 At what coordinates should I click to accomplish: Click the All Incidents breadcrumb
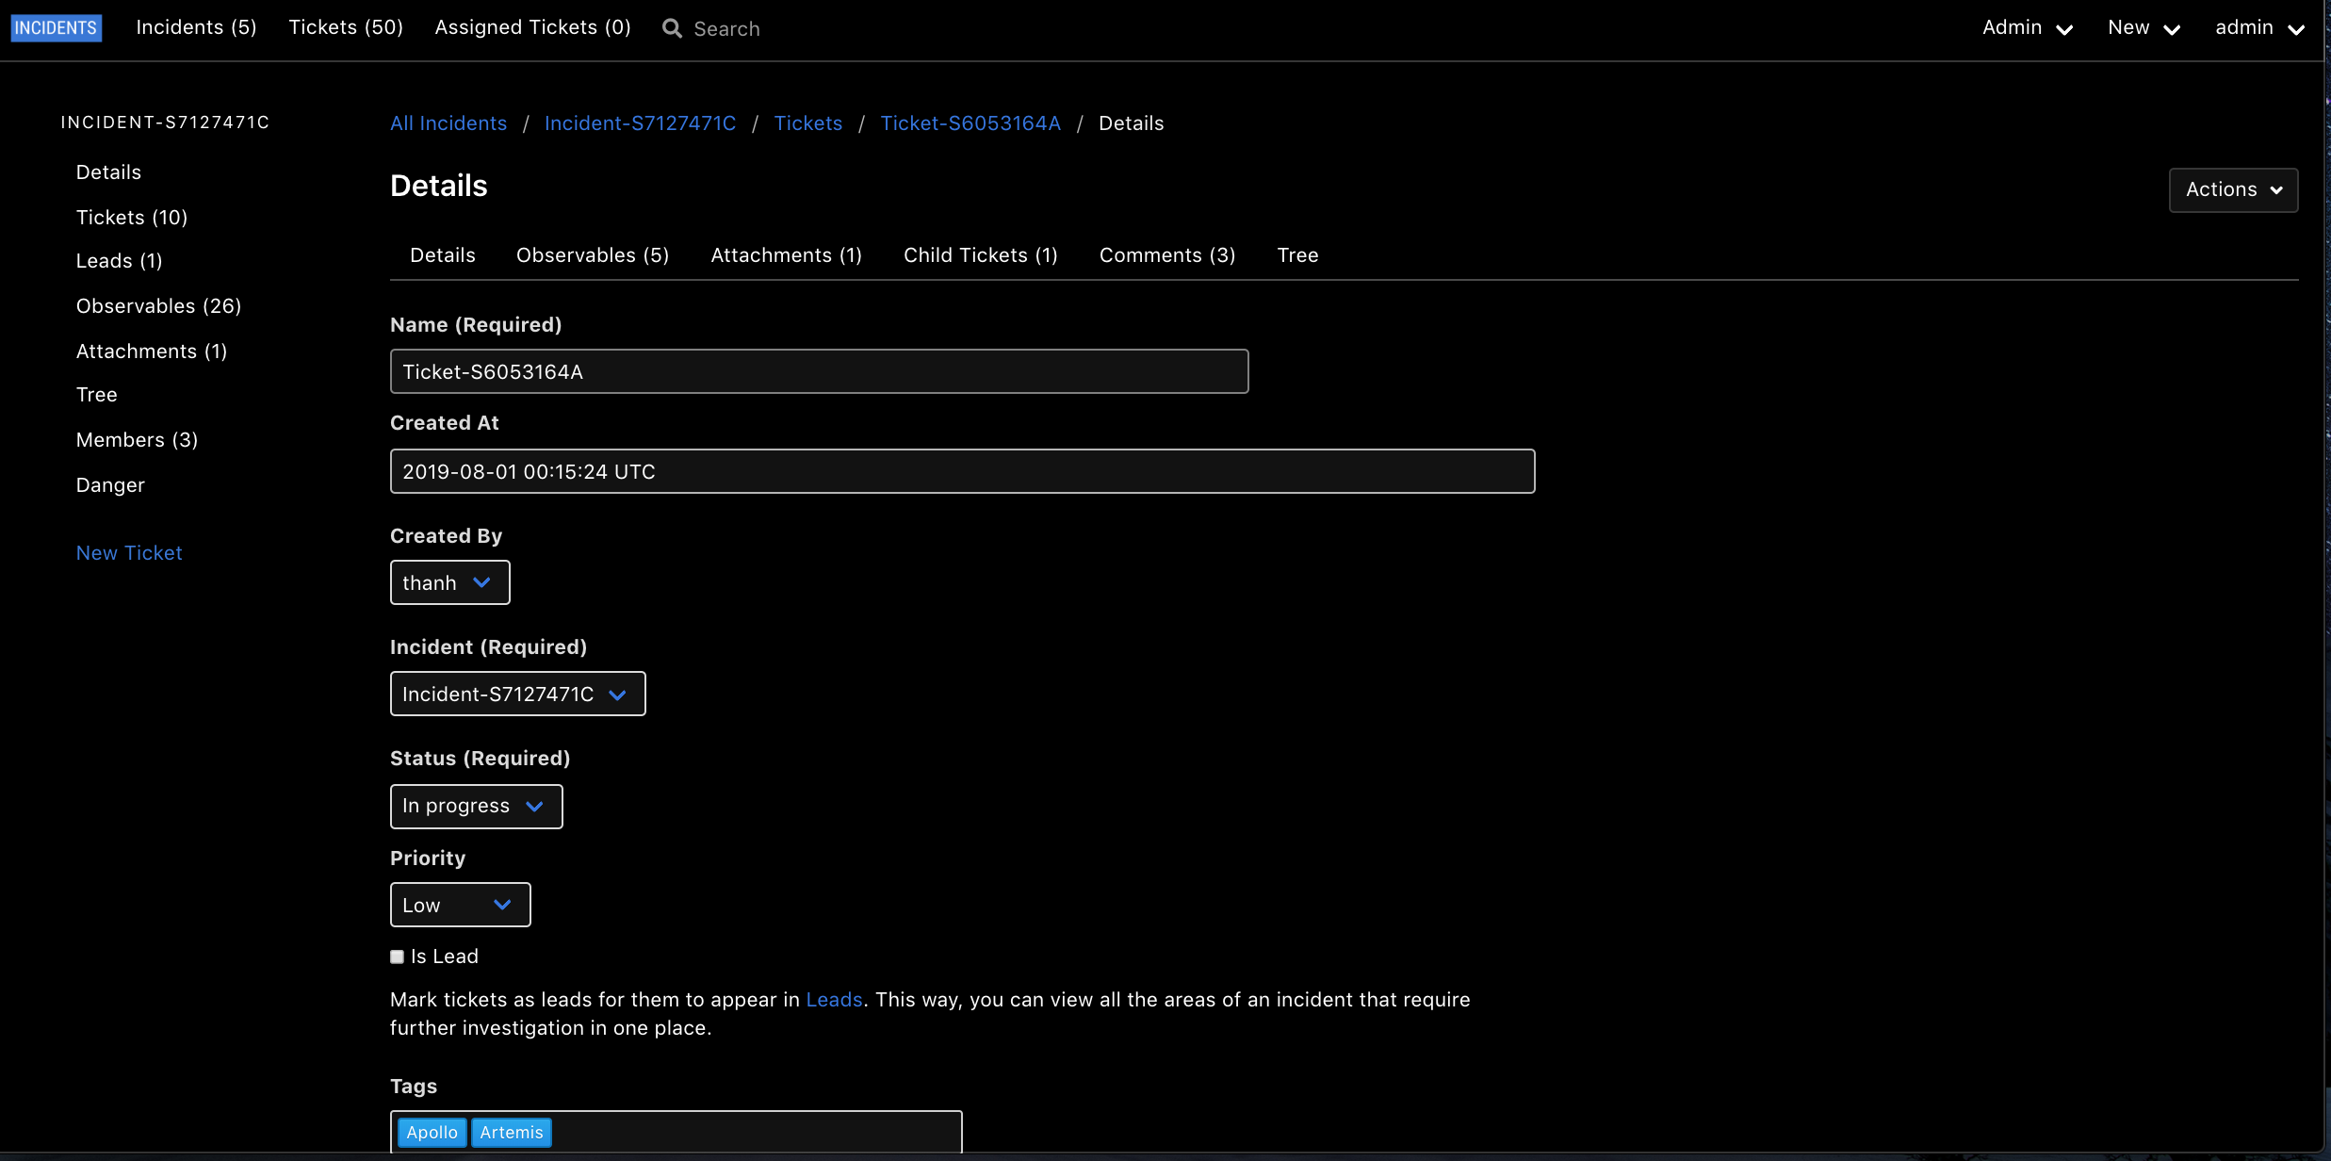tap(448, 123)
